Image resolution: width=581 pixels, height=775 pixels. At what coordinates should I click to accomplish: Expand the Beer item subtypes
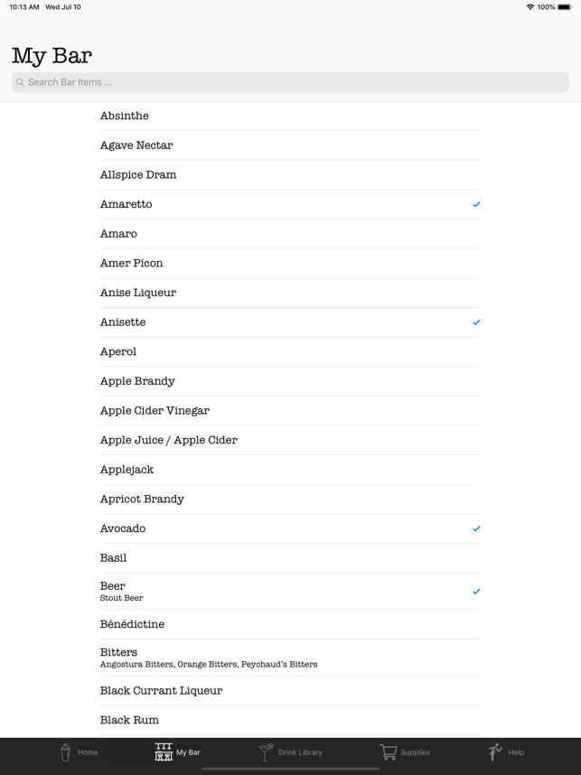pos(290,591)
